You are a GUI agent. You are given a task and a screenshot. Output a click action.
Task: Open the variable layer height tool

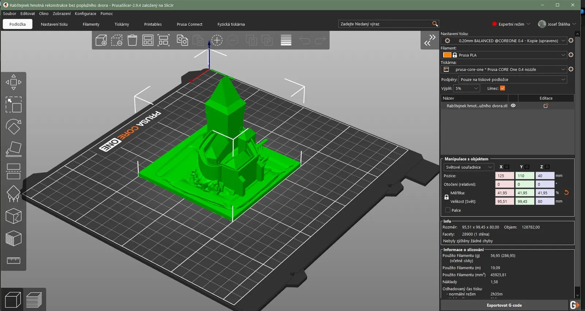(x=286, y=40)
